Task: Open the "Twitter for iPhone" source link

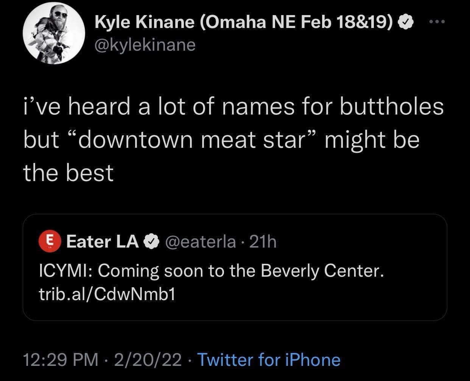Action: 269,359
